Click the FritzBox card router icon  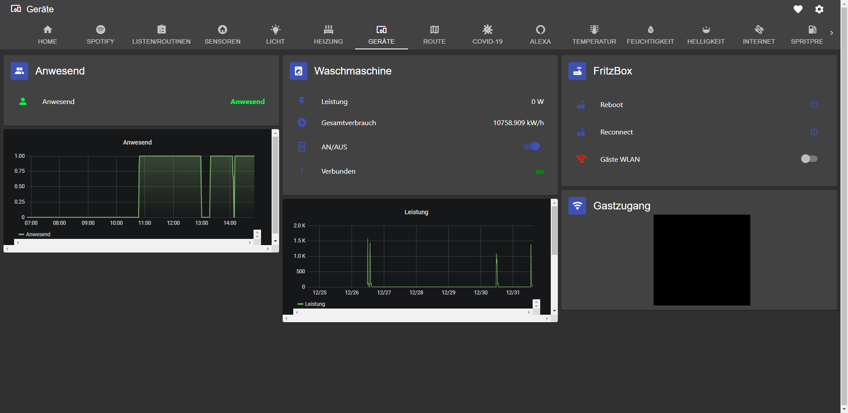click(577, 71)
